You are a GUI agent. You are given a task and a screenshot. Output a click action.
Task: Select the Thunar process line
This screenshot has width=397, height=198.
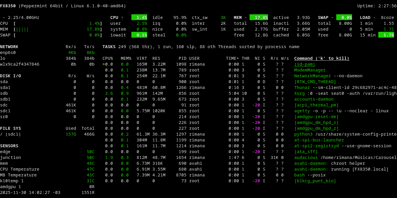pyautogui.click(x=302, y=87)
